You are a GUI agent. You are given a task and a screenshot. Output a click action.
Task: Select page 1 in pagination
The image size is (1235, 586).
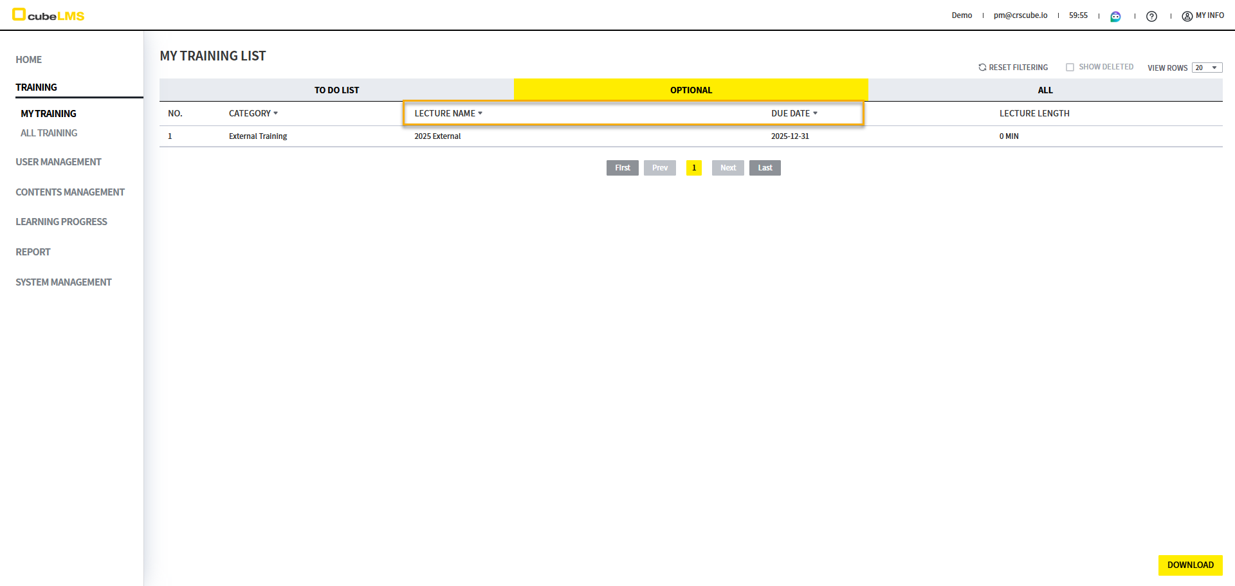[693, 168]
